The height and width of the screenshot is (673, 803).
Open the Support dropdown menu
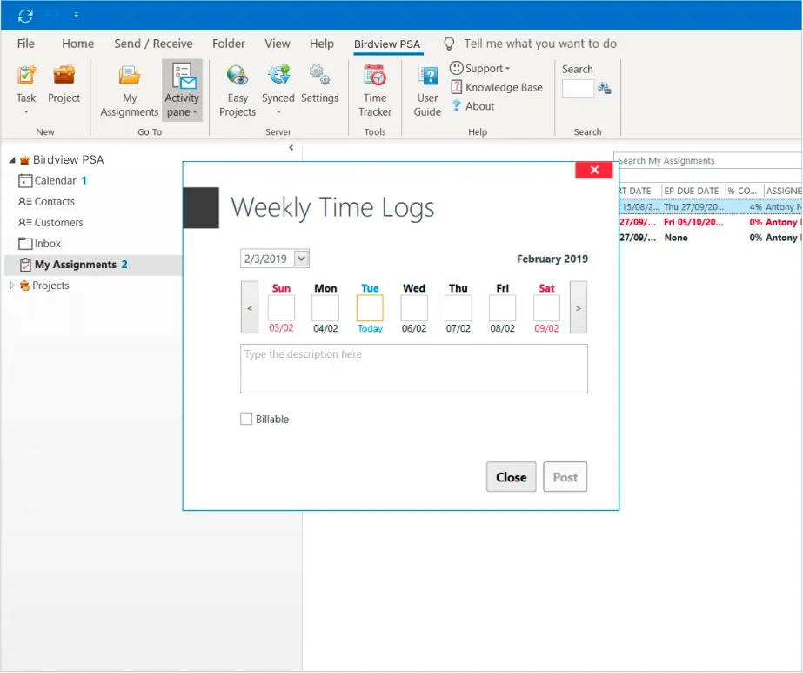click(480, 68)
